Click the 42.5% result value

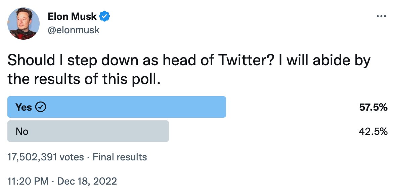(x=373, y=131)
